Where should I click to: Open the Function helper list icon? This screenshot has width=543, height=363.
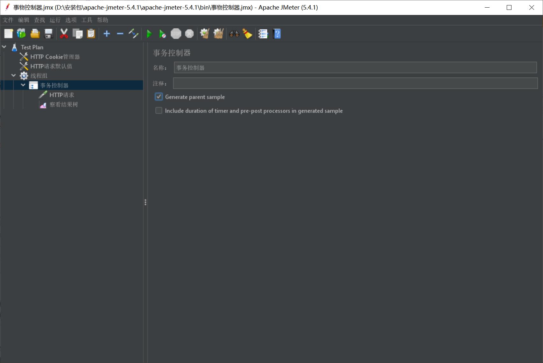click(x=263, y=34)
